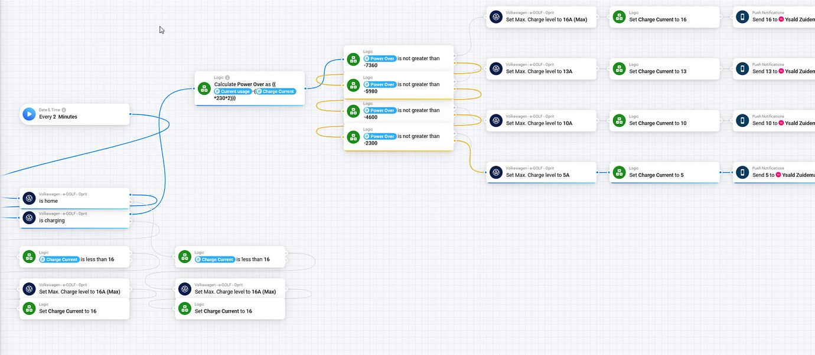The image size is (815, 355).
Task: Click 'Set Charge Current to 13' text
Action: (658, 71)
